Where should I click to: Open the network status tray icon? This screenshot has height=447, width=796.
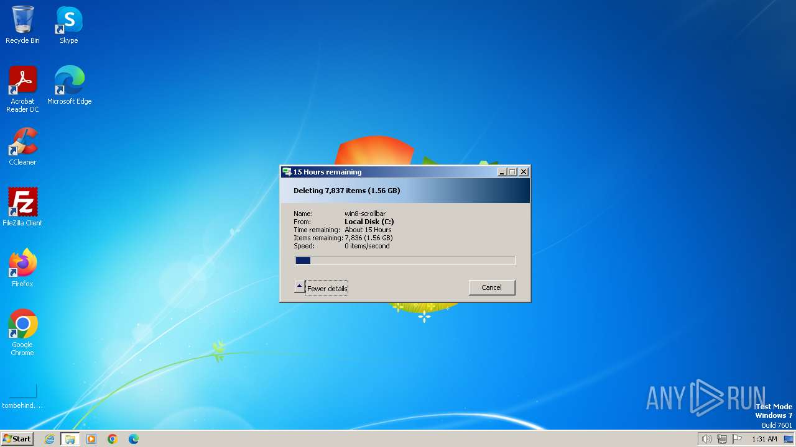point(722,439)
